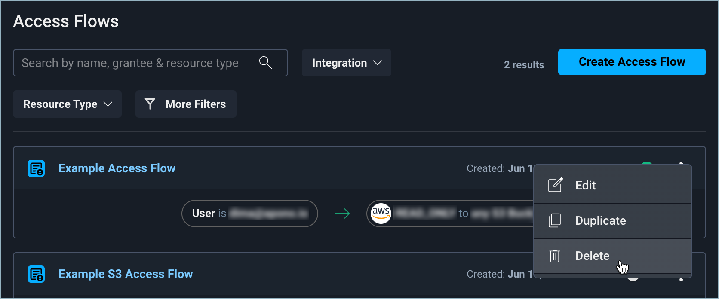719x299 pixels.
Task: Click the trash can icon beside Delete
Action: point(555,256)
